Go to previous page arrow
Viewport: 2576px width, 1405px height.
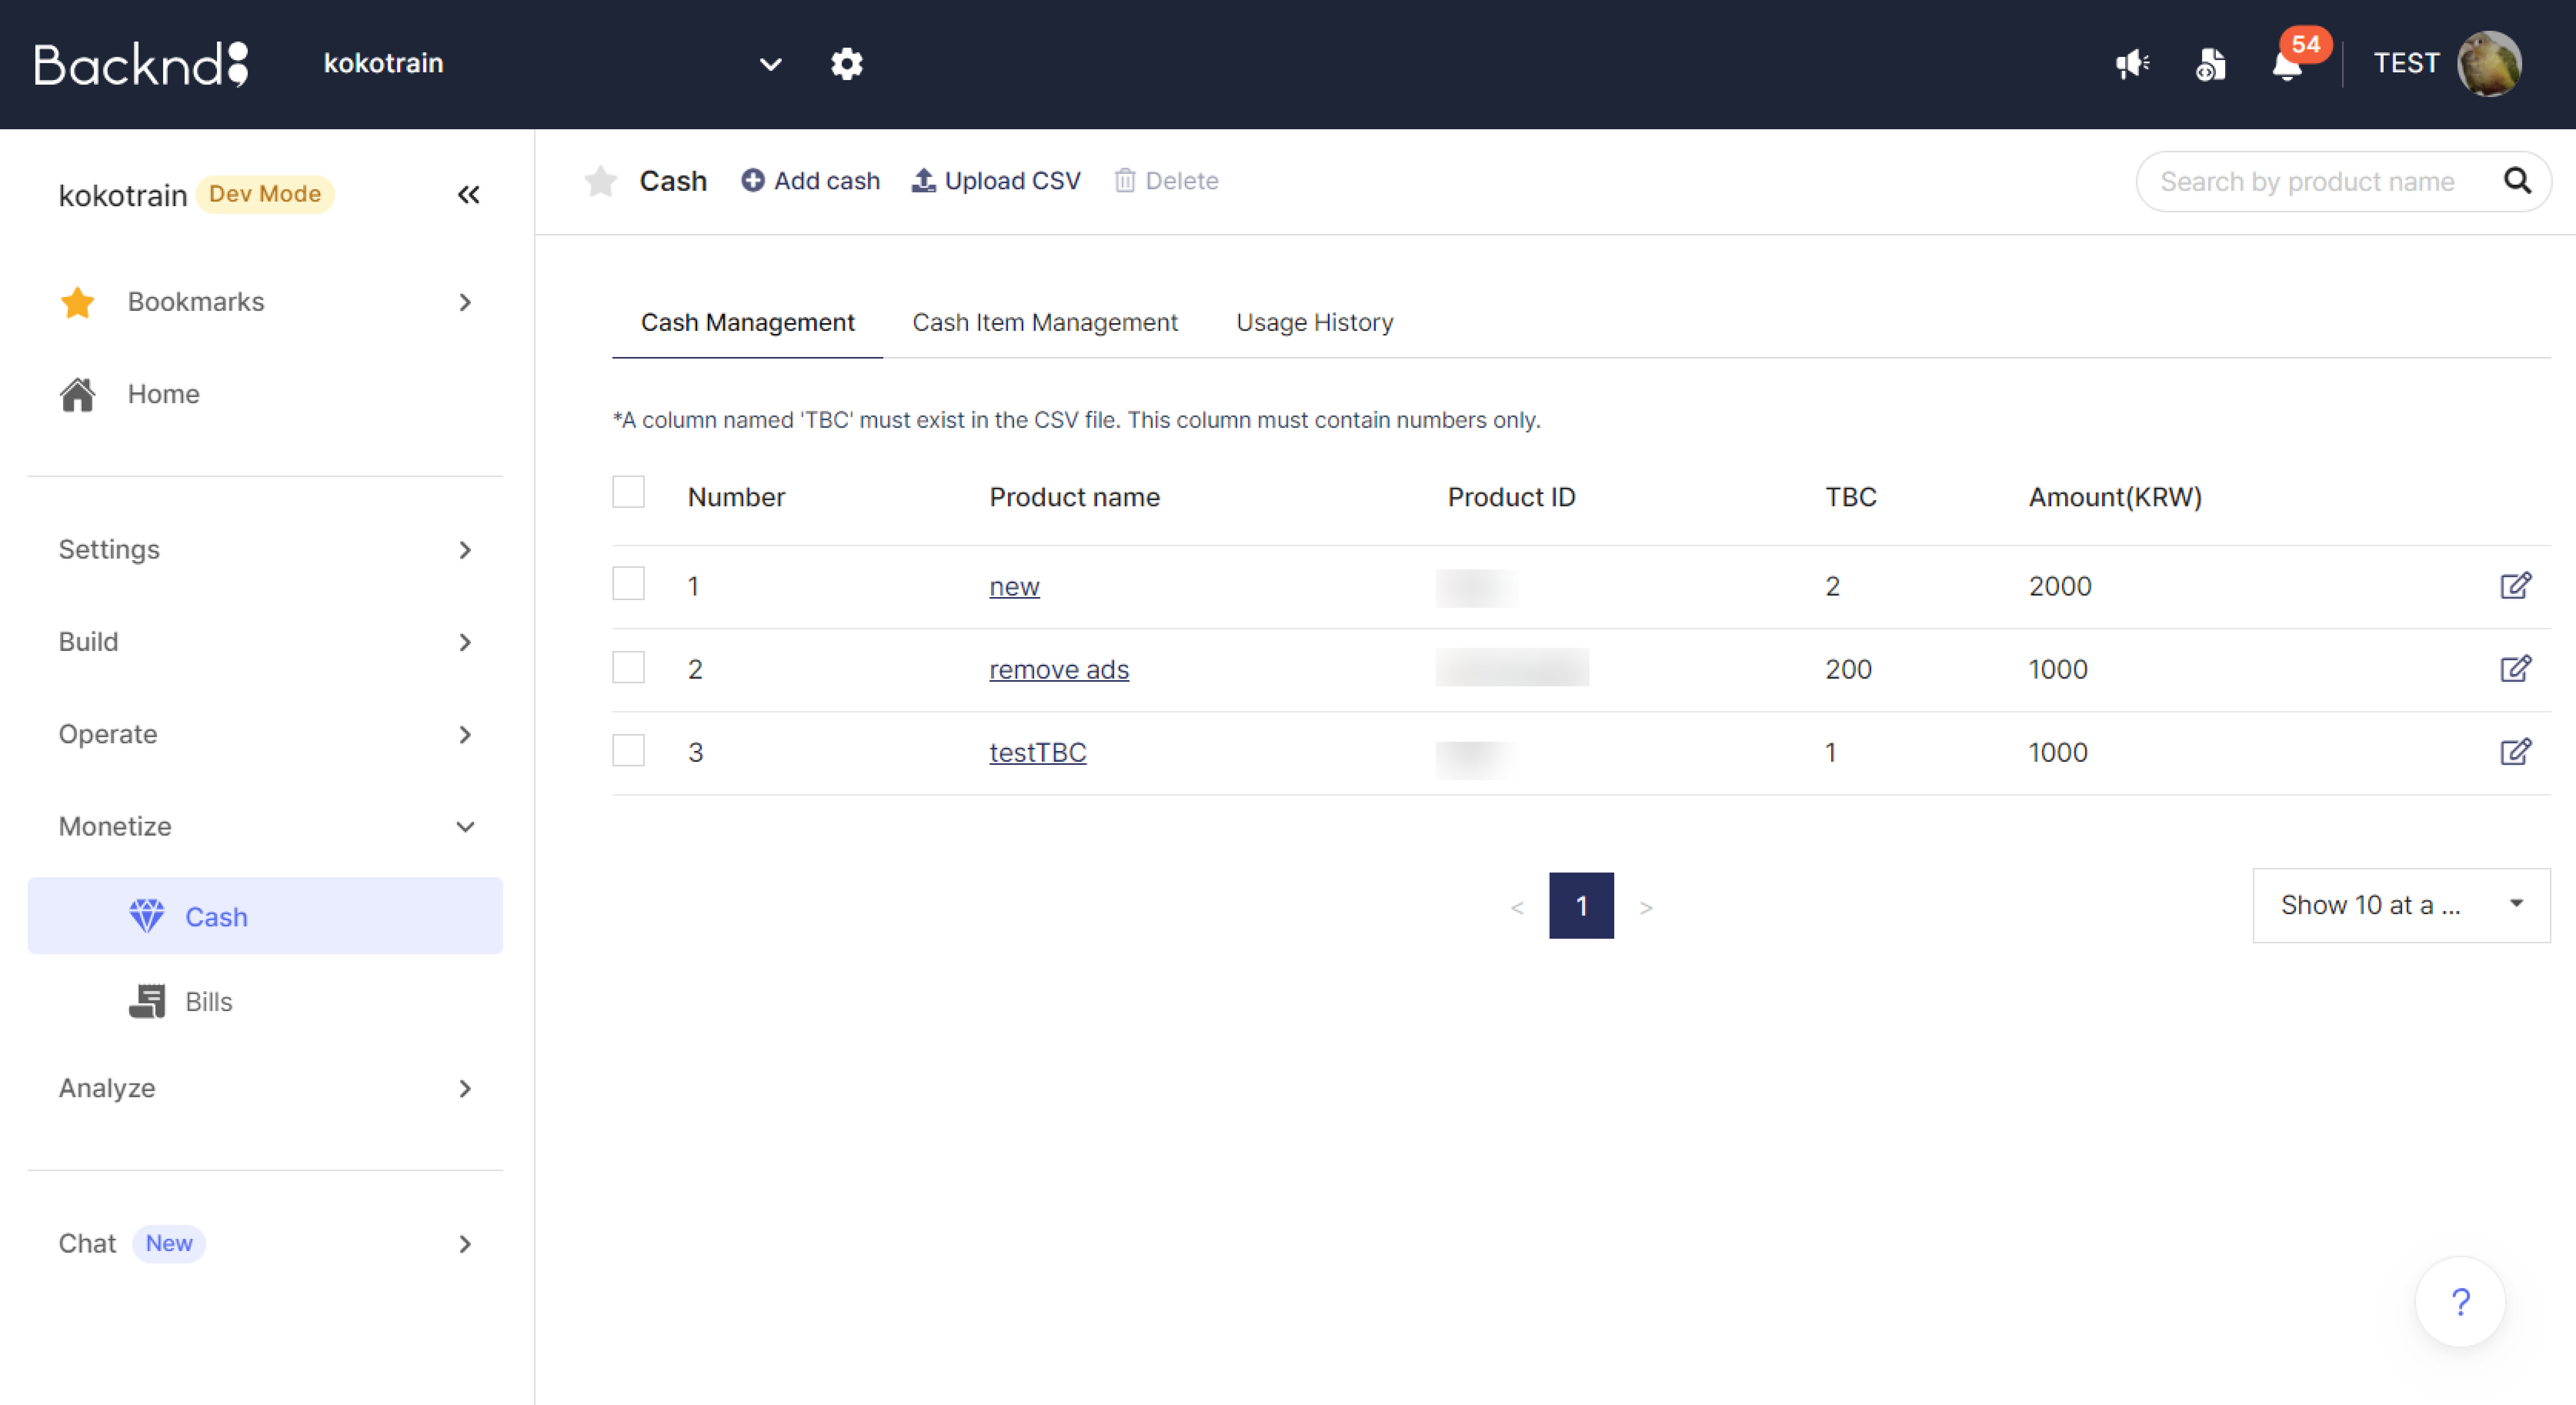pos(1517,907)
